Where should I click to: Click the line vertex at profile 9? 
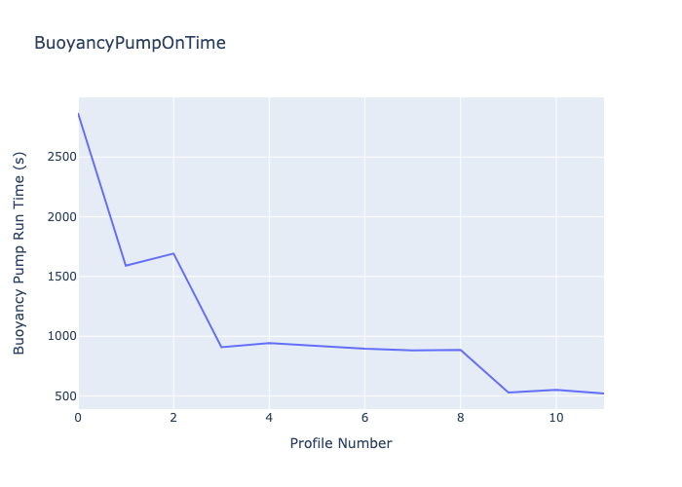point(508,393)
